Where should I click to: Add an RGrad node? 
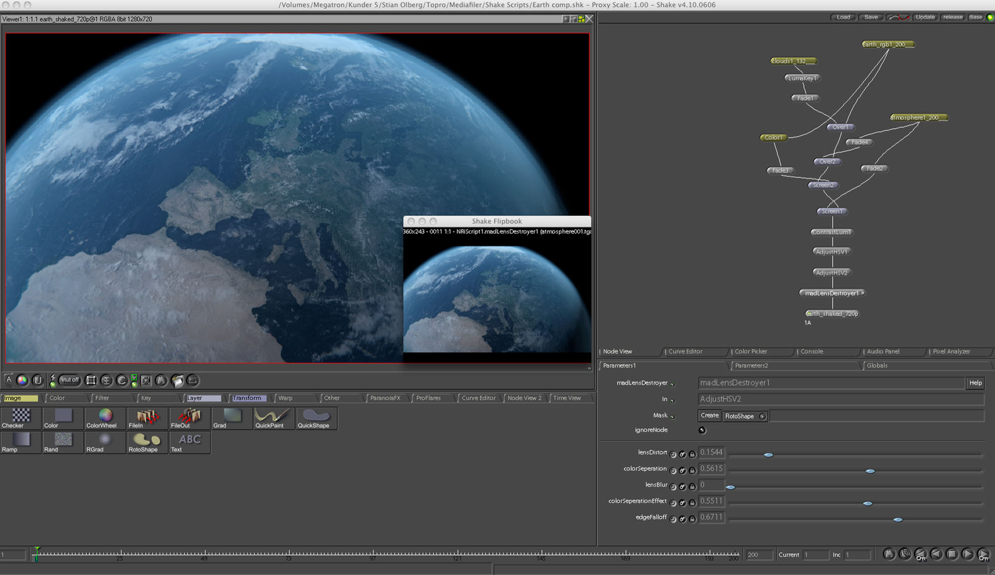[x=105, y=442]
